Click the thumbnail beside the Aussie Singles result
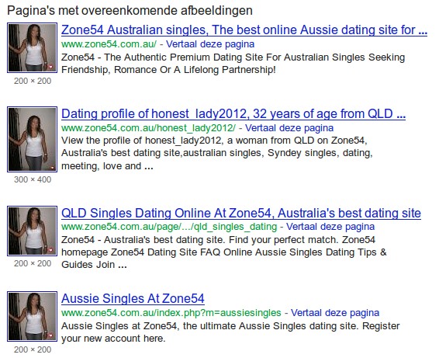 [33, 317]
